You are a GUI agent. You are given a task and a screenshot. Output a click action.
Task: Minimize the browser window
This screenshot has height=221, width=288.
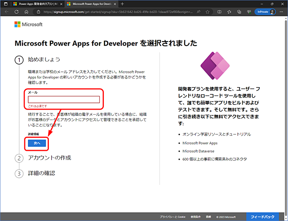[262, 4]
